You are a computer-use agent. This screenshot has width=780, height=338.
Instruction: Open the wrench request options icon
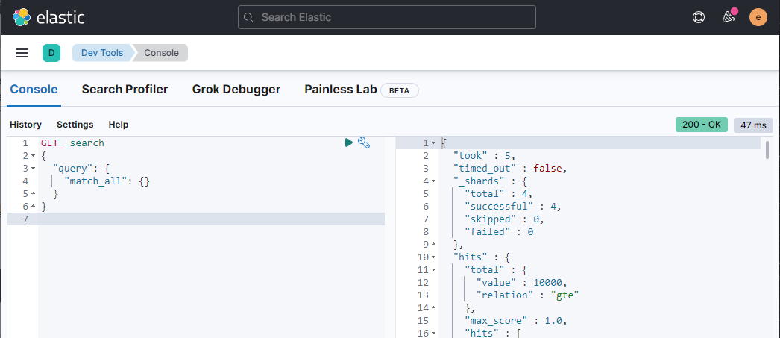click(364, 143)
